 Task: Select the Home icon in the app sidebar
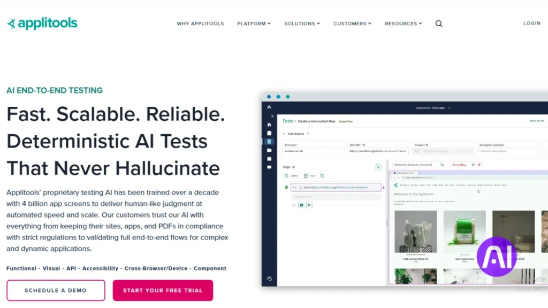point(269,125)
